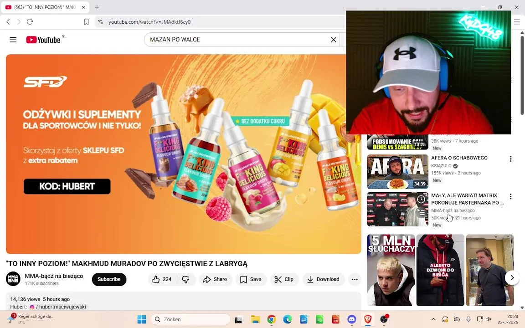Viewport: 525px width, 328px height.
Task: Open KSIĄŻULO channel name
Action: [x=441, y=166]
